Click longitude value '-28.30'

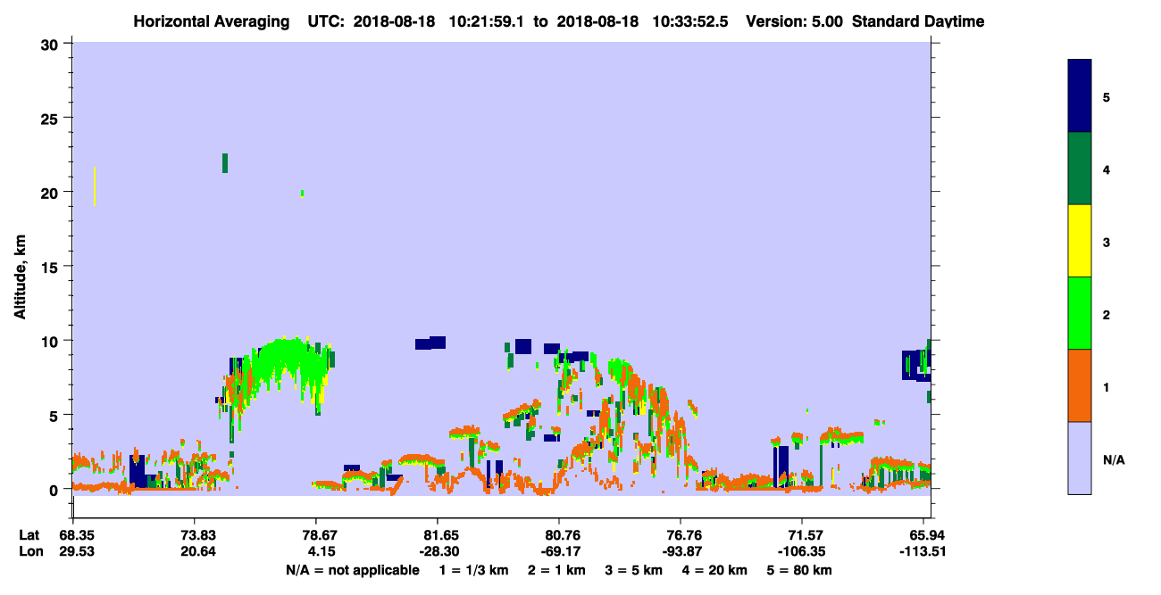[x=438, y=551]
